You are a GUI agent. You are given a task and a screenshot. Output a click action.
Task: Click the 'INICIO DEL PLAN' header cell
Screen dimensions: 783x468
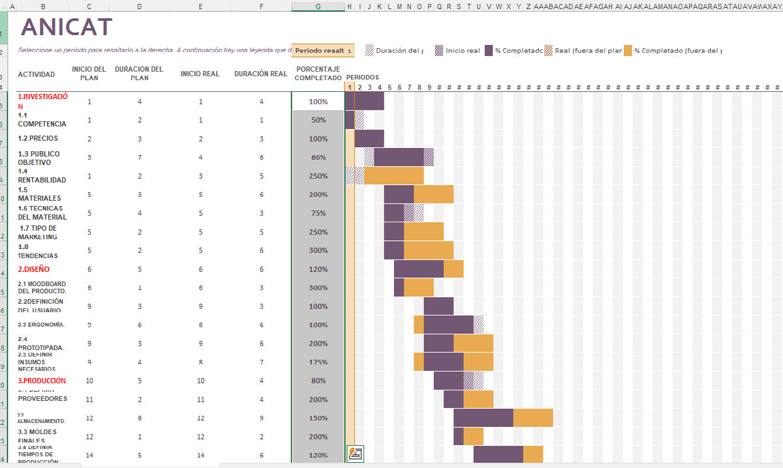tap(89, 74)
